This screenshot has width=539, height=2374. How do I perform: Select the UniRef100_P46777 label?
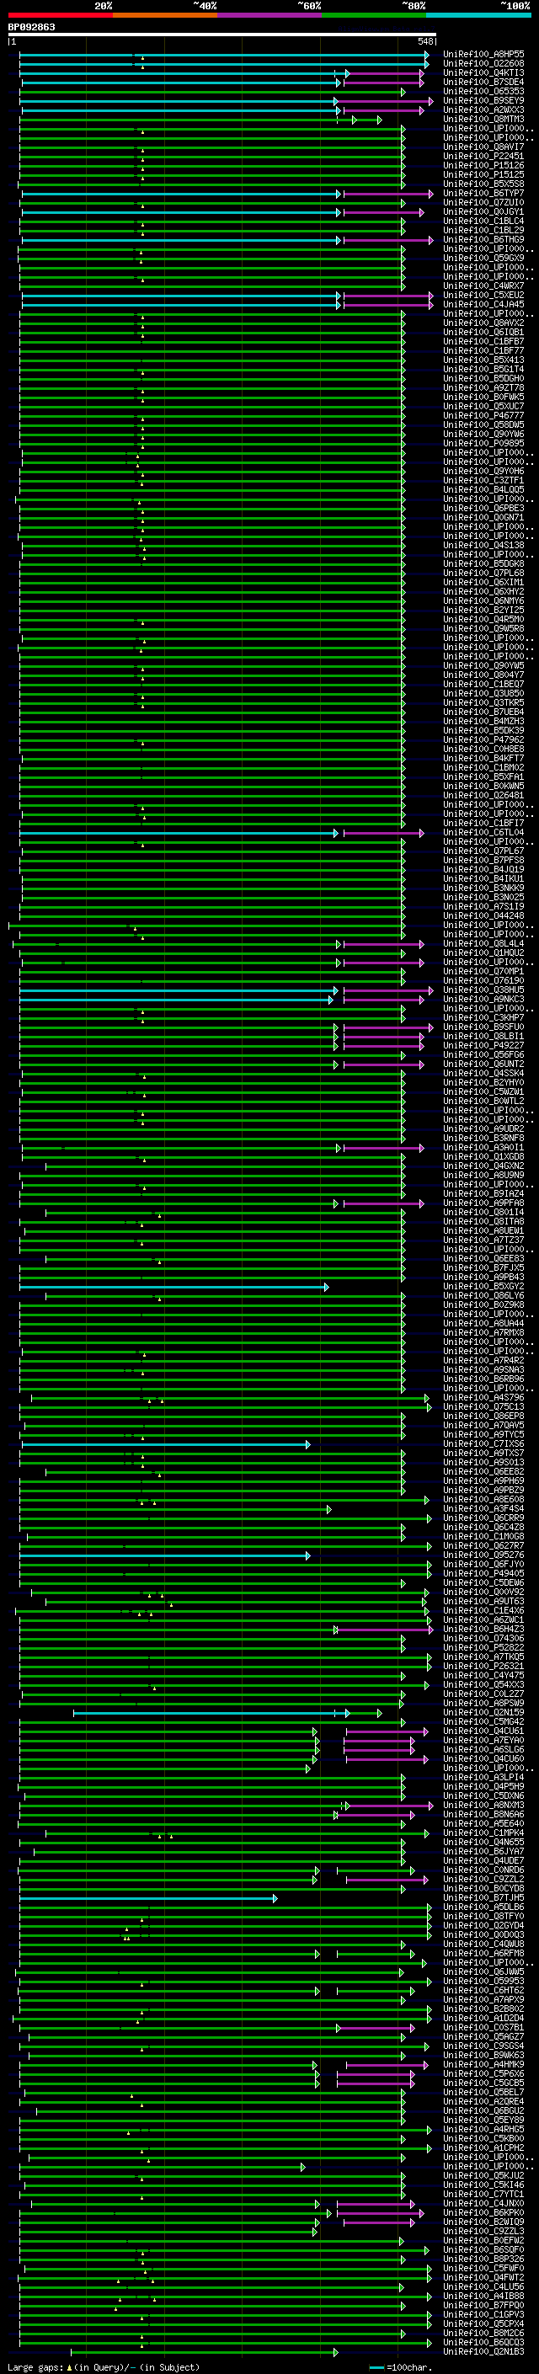483,416
